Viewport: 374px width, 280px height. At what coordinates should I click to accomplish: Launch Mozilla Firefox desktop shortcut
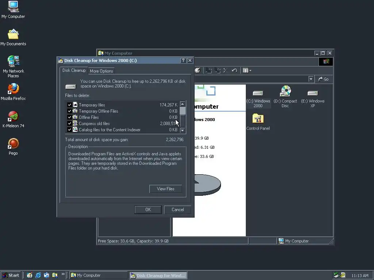click(13, 92)
